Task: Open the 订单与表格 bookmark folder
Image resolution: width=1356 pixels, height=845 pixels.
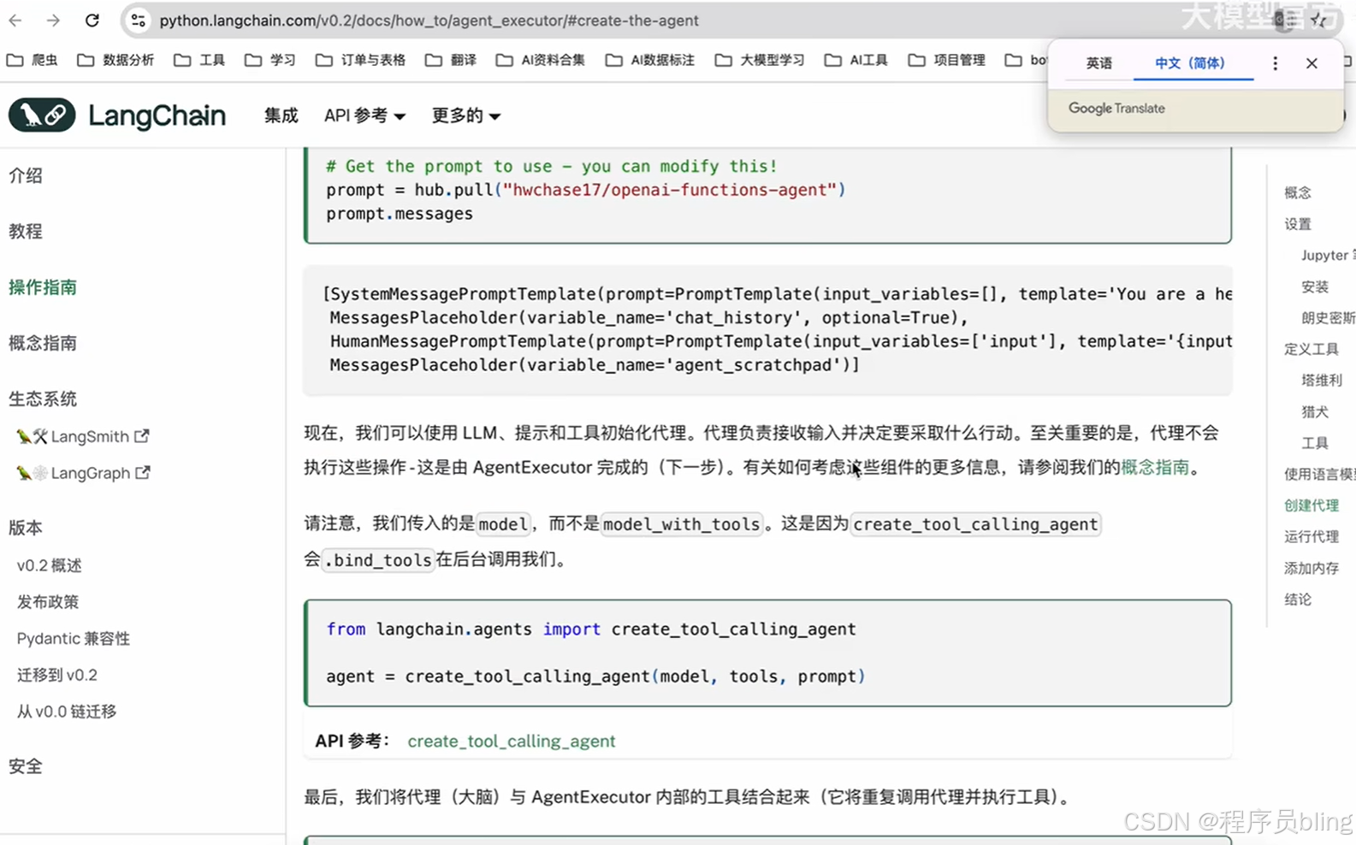Action: (x=360, y=60)
